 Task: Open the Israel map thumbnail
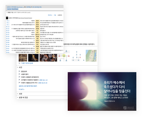coord(91,56)
